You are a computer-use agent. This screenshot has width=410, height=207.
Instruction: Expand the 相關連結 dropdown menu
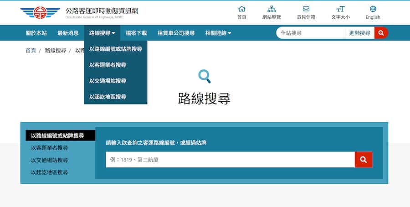pyautogui.click(x=218, y=33)
